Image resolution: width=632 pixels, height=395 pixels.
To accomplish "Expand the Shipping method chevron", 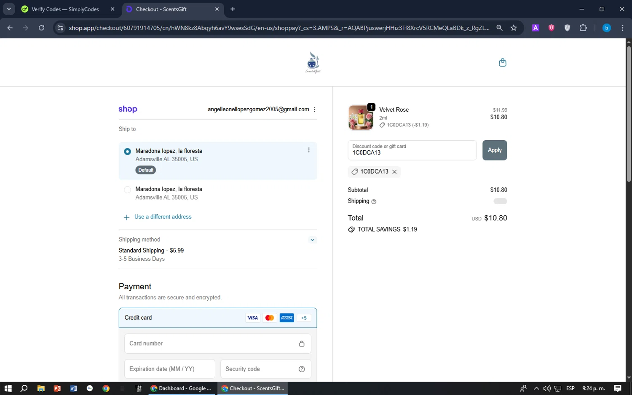I will tap(312, 240).
